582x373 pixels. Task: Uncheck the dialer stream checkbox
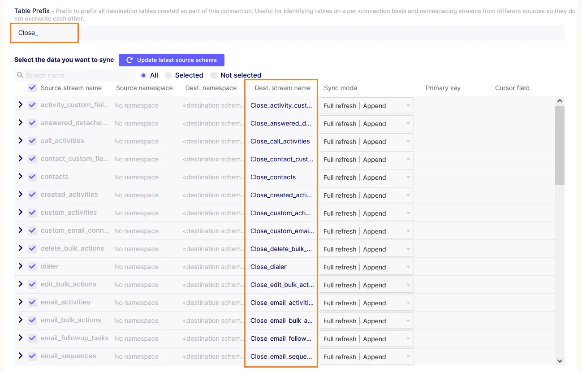pos(32,266)
